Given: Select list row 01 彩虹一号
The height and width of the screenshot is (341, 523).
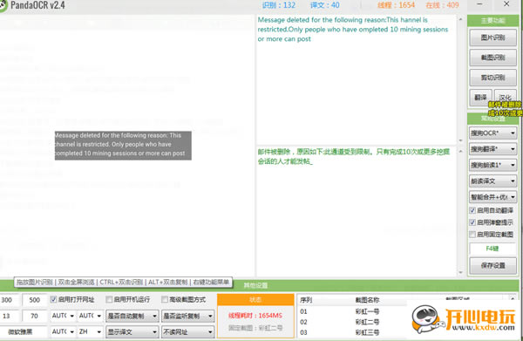Looking at the screenshot, I should pyautogui.click(x=352, y=311).
